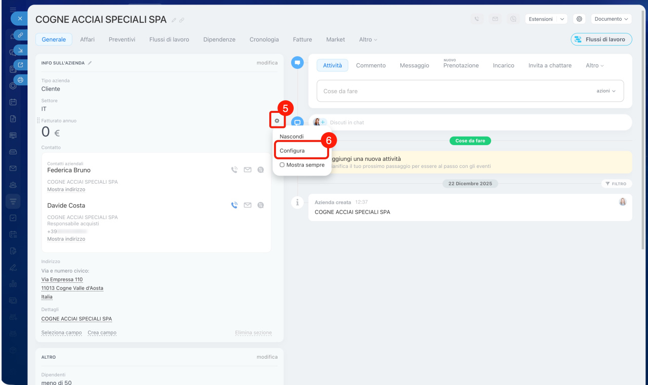The image size is (648, 385).
Task: Open the azioni dropdown in activity field
Action: pyautogui.click(x=606, y=91)
